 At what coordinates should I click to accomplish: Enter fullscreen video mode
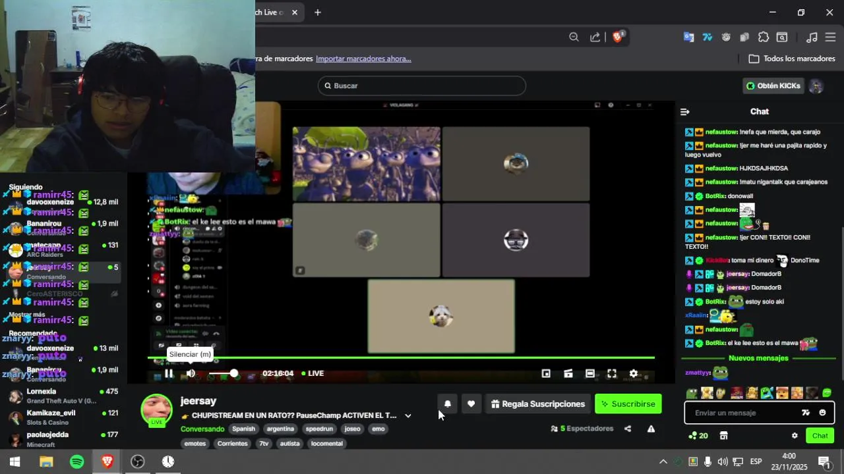[x=612, y=373]
